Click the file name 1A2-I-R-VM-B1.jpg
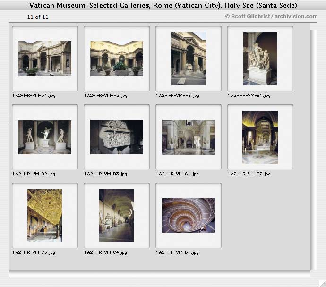Screen dimensions: 326x287 [x=249, y=96]
